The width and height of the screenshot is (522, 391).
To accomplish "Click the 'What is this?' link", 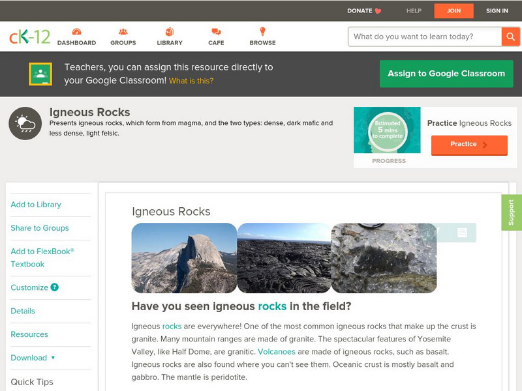I will click(x=191, y=81).
